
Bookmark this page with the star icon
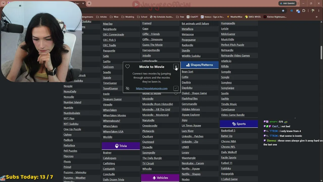[283, 11]
